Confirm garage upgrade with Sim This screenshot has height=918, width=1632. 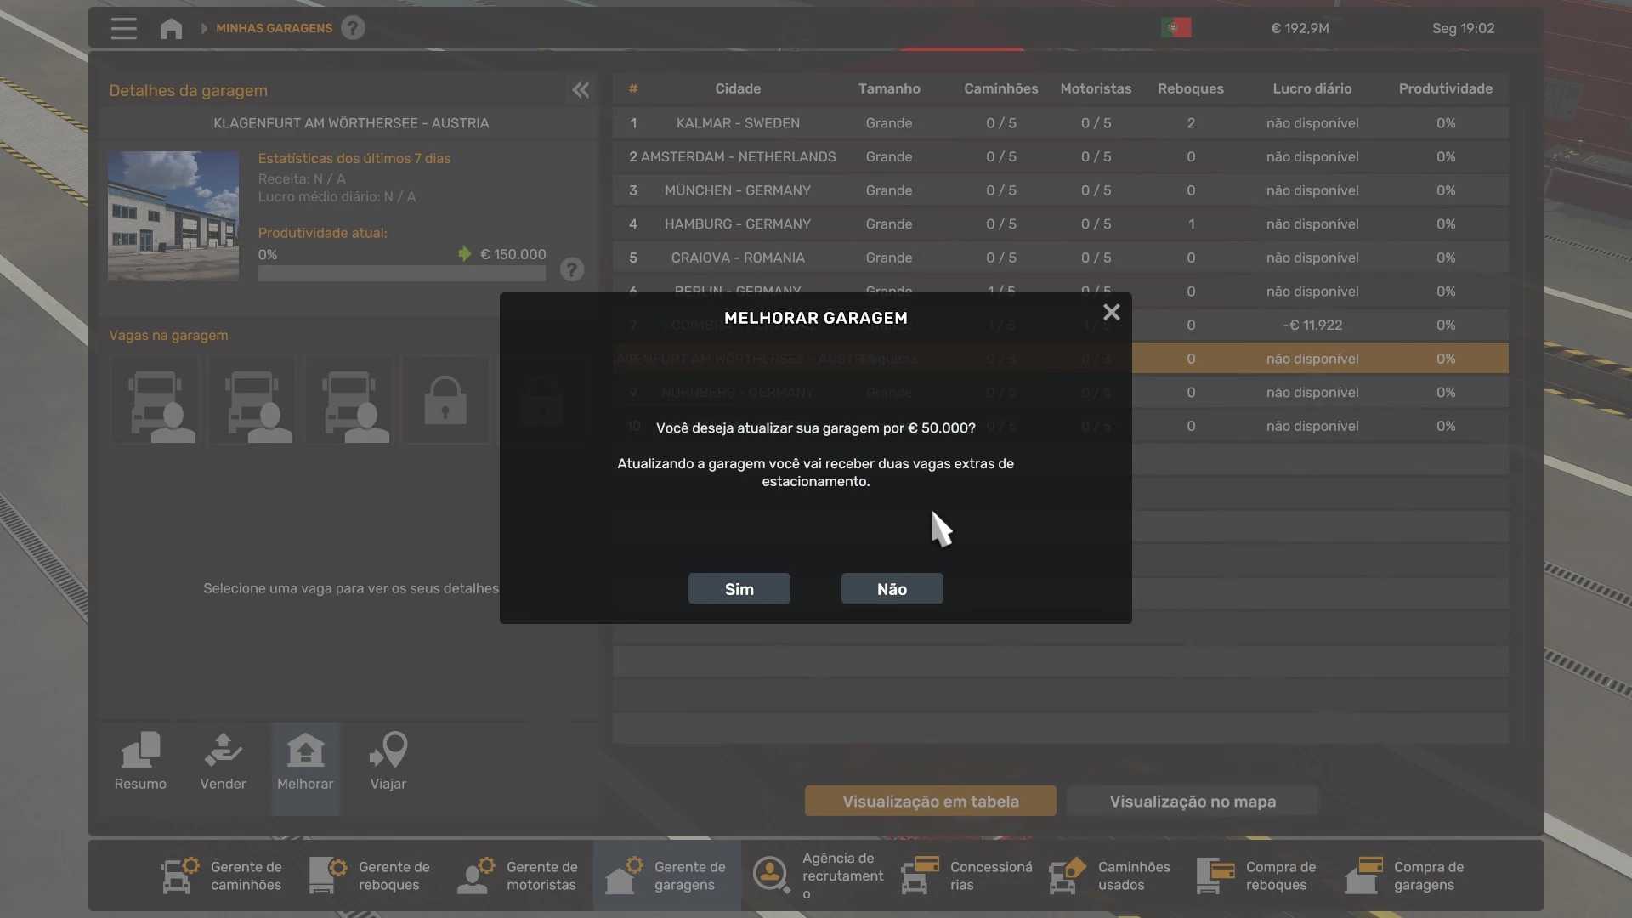[x=739, y=588]
